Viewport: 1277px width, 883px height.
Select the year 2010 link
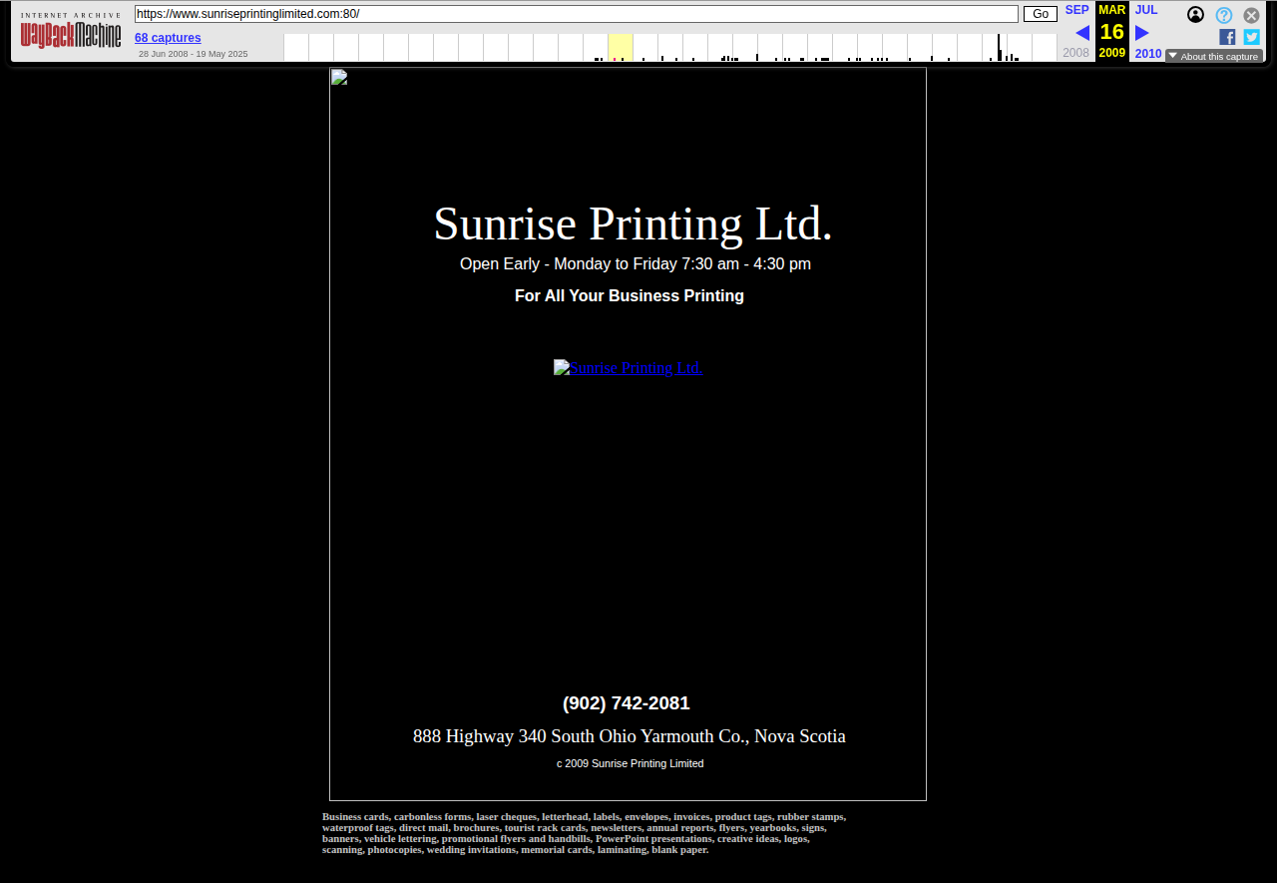[x=1148, y=54]
